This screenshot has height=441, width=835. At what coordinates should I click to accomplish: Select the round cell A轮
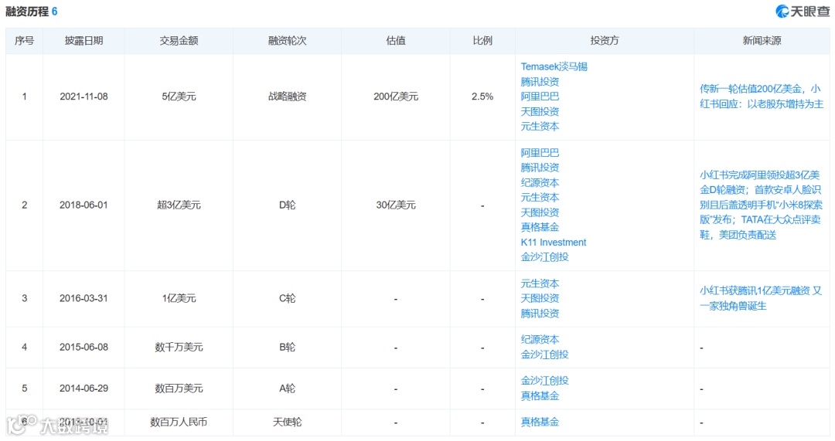[287, 388]
